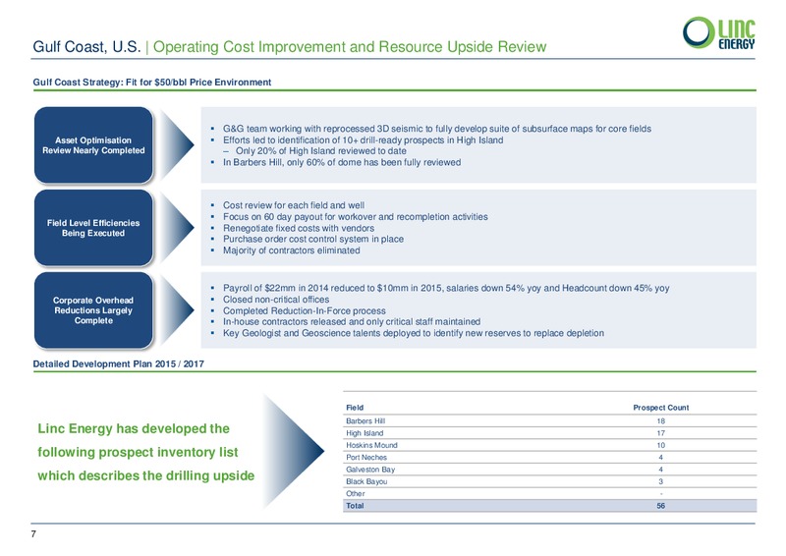Select the 'Other' table row label
Image resolution: width=786 pixels, height=556 pixels.
tap(356, 493)
